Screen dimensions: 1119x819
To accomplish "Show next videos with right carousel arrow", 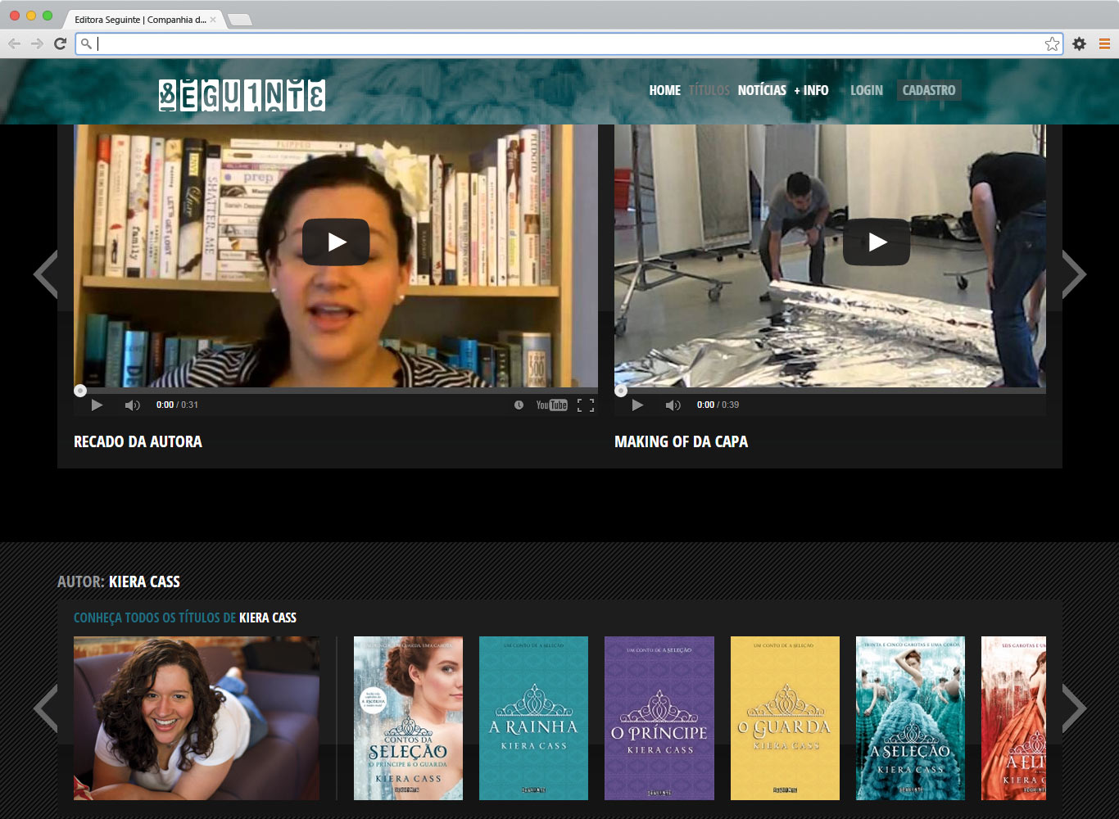I will point(1073,274).
